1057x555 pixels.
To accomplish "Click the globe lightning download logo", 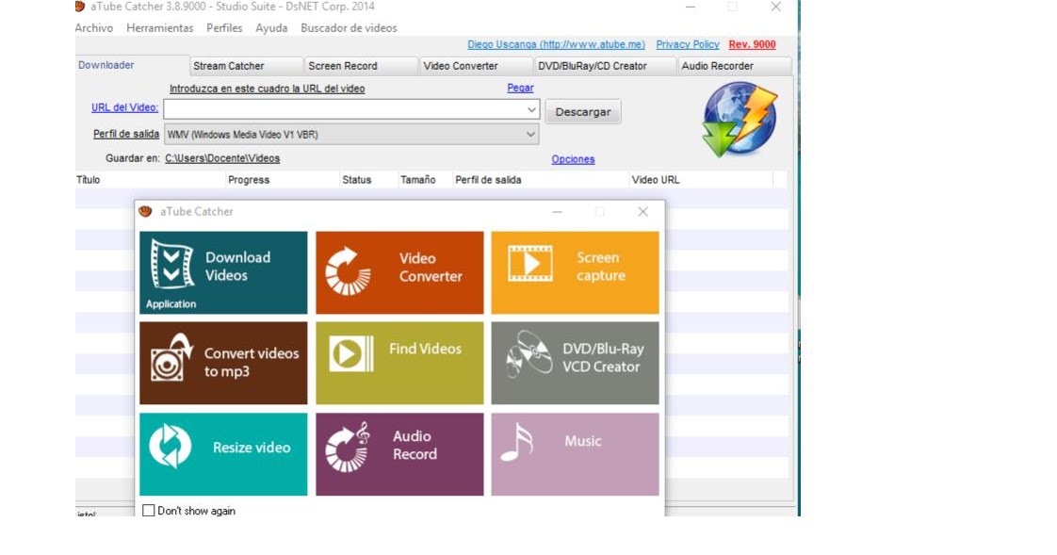I will point(740,120).
